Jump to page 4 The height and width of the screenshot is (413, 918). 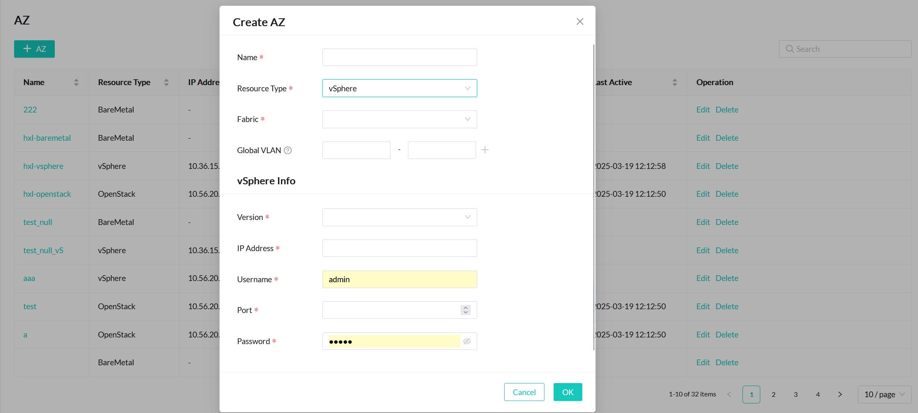(818, 394)
